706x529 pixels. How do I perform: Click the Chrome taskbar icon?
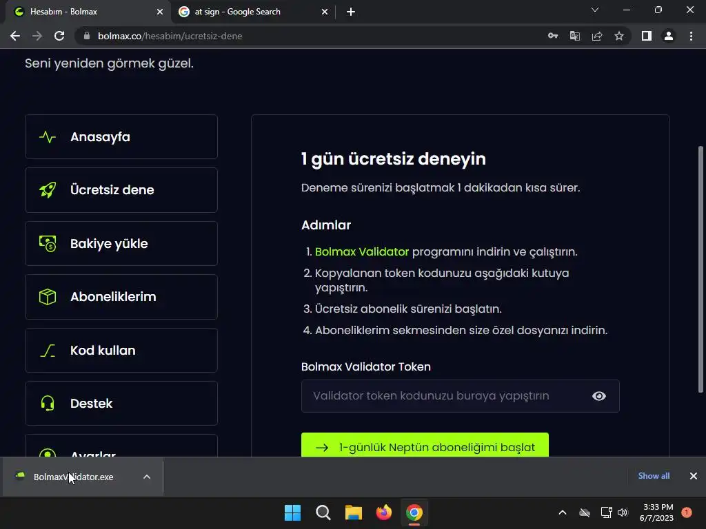point(414,512)
